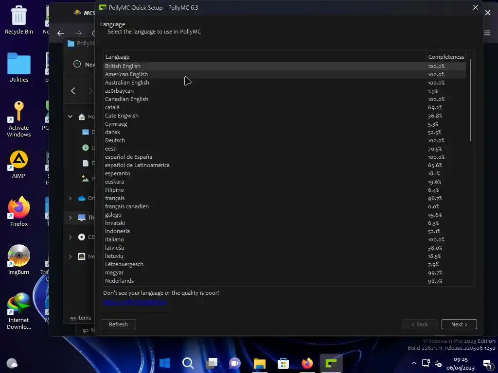
Task: Switch to PollyMC on the taskbar
Action: click(x=331, y=363)
